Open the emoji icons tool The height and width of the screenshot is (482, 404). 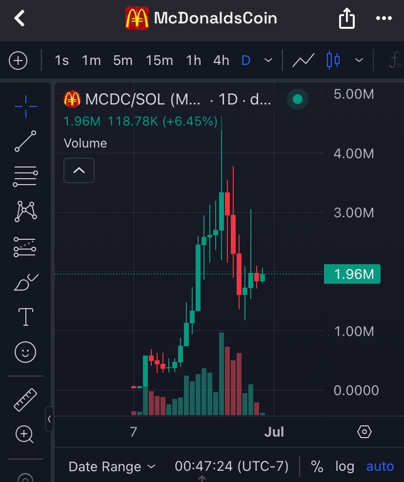click(x=25, y=352)
